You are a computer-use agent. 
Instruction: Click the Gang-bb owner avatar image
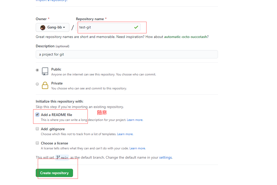[43, 27]
